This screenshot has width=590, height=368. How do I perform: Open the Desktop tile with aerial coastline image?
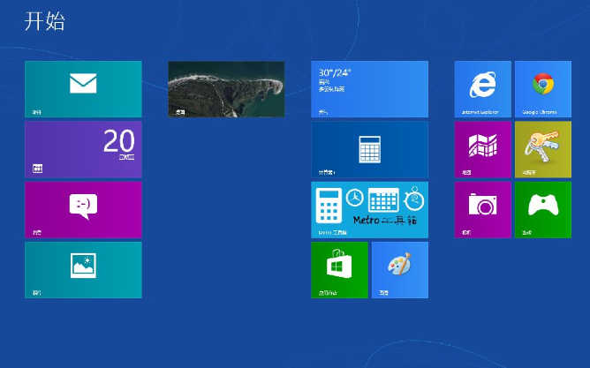(x=226, y=89)
